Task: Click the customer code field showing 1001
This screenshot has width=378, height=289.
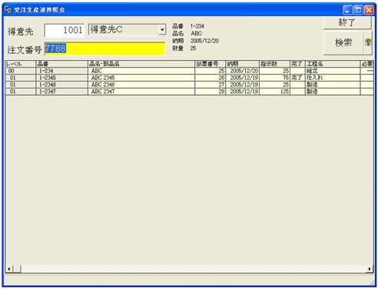Action: (x=65, y=30)
